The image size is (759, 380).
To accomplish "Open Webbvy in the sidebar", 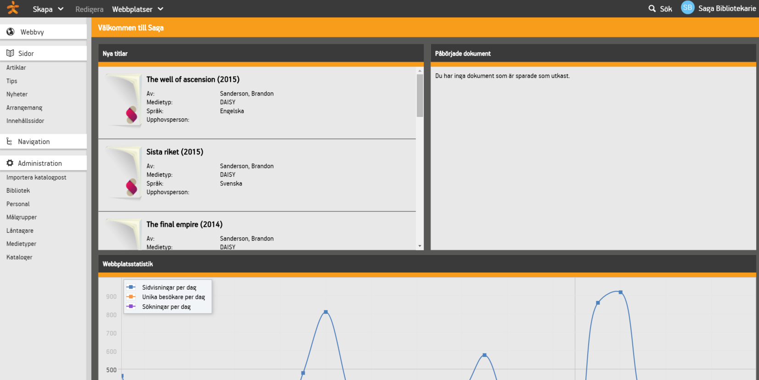I will coord(43,32).
